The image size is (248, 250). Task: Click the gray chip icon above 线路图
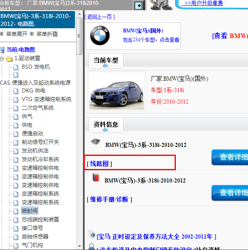pyautogui.click(x=96, y=142)
